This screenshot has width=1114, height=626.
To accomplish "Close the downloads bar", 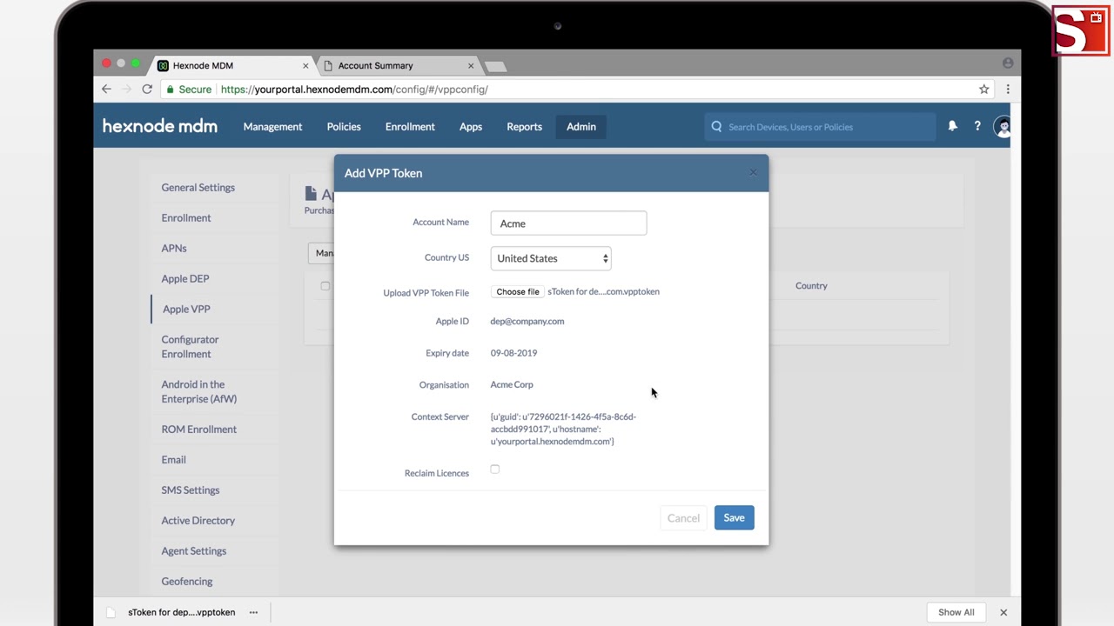I will pyautogui.click(x=1003, y=612).
